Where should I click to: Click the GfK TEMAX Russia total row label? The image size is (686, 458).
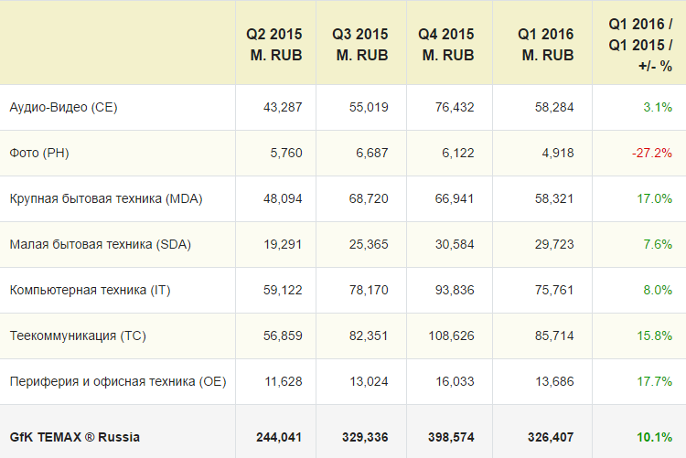point(74,437)
